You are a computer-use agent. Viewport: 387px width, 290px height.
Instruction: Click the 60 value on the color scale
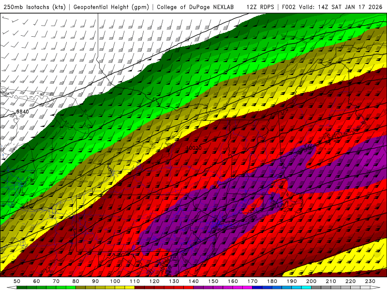[37, 281]
